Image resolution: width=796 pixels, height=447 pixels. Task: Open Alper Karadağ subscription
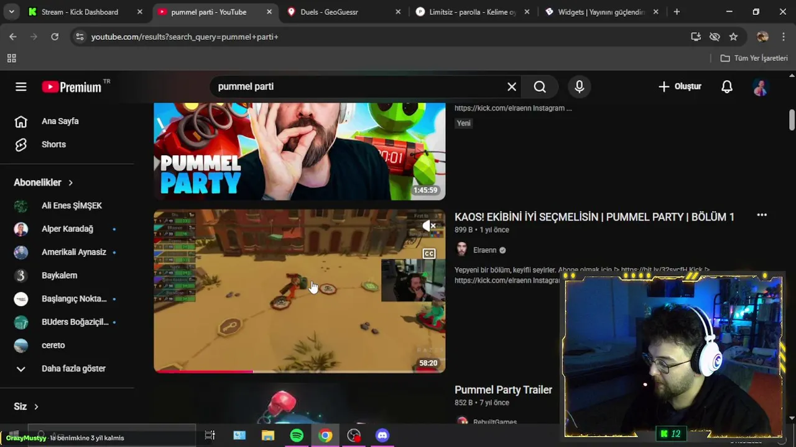67,228
